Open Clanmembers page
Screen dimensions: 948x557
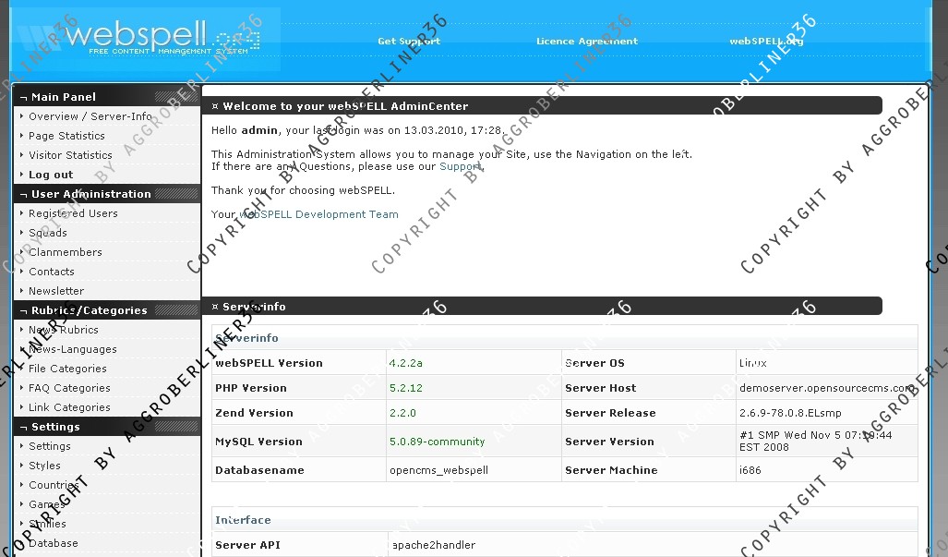[x=66, y=251]
